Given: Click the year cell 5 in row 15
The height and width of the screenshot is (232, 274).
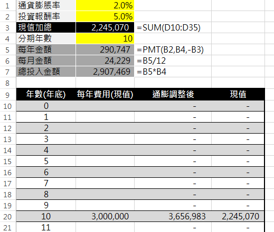Looking at the screenshot, I should 46,161.
